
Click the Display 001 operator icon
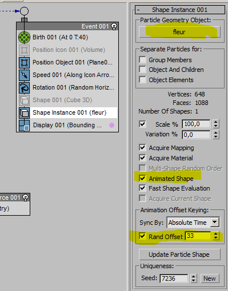click(24, 126)
